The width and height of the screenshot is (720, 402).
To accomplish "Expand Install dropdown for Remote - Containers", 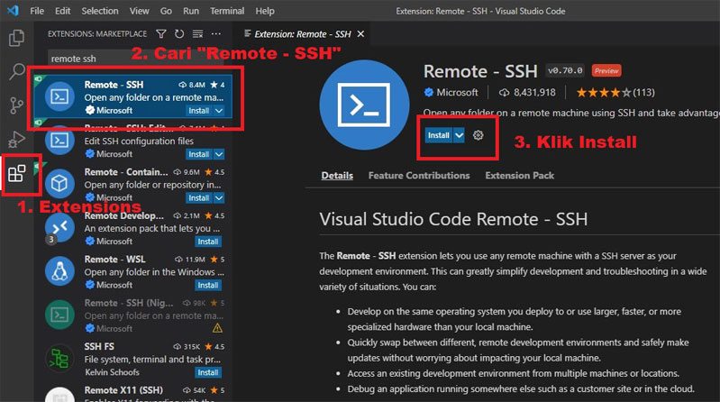I will pos(219,197).
